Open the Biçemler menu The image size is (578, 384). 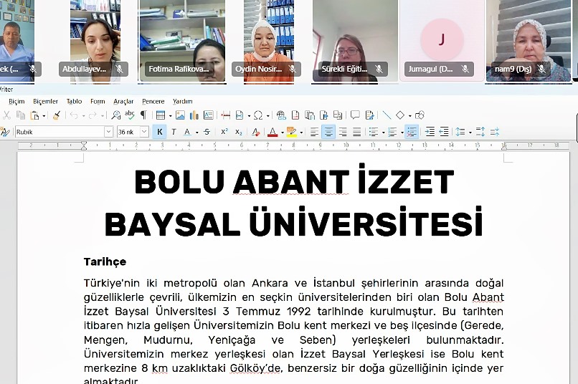(45, 101)
